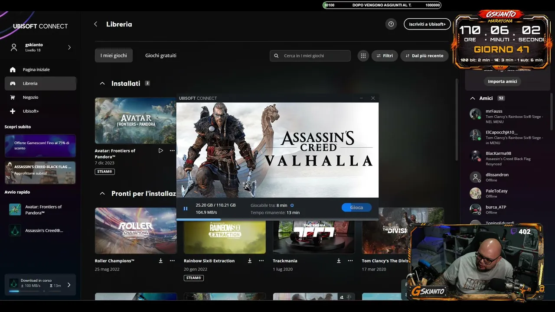Open Negozio from the sidebar
The width and height of the screenshot is (555, 312).
point(40,97)
